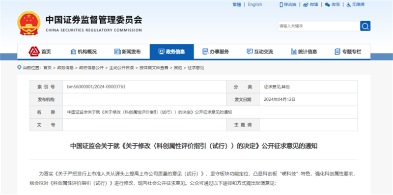
Task: Click the 发文日期 label cell
Action: 243,99
